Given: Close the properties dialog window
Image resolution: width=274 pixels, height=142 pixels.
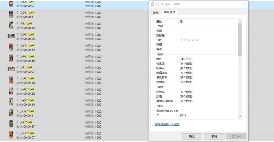Looking at the screenshot, I should click(244, 4).
